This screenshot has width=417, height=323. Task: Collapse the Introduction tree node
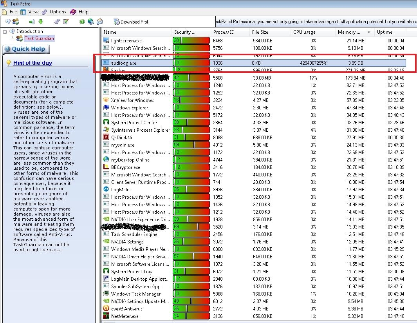(5, 32)
